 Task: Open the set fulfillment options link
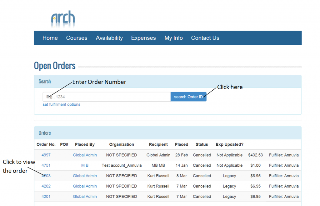[x=62, y=104]
